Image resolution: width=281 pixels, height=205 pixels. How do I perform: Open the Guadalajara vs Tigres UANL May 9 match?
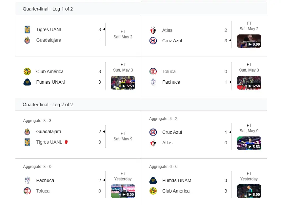tap(78, 134)
